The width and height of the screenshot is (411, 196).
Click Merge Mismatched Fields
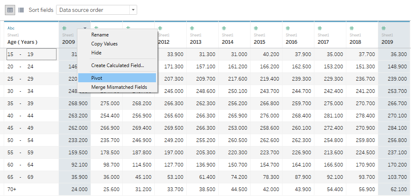pos(119,87)
